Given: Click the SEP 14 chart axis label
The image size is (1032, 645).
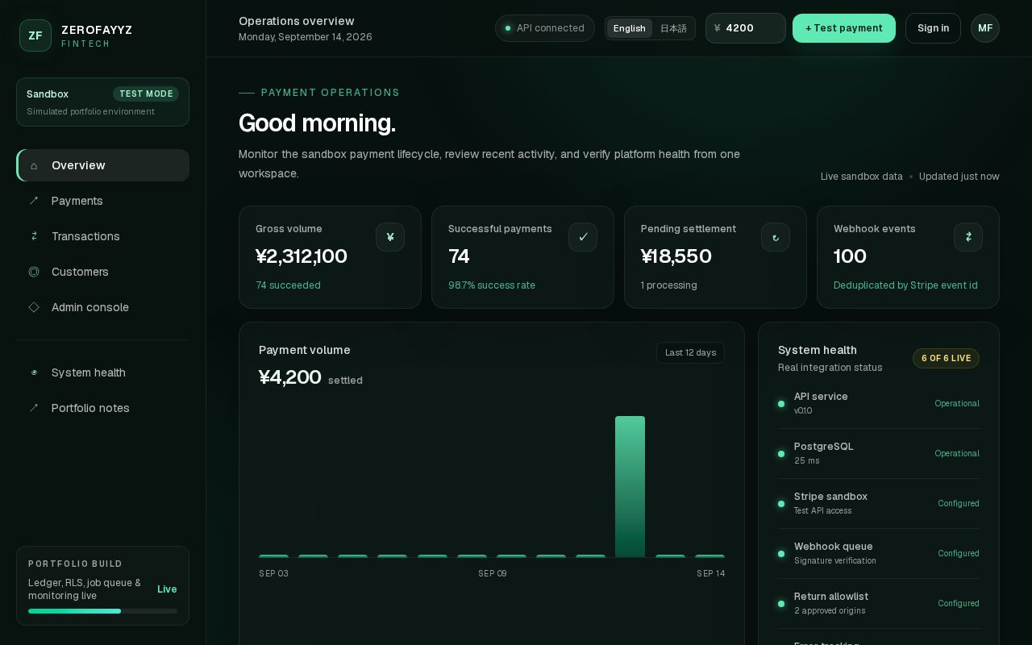Looking at the screenshot, I should coord(710,573).
